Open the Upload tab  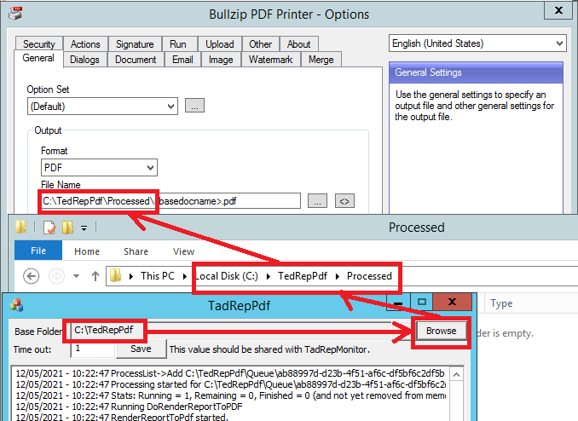tap(220, 44)
